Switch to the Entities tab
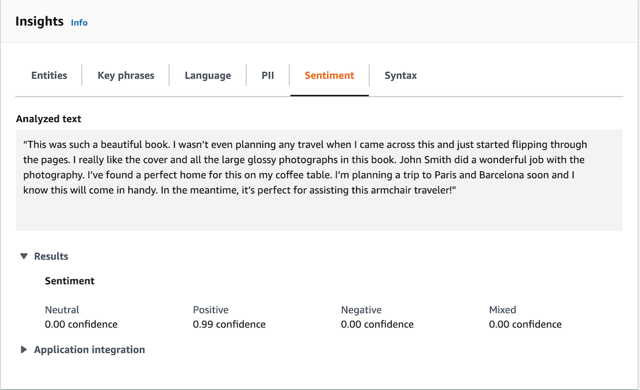Screen dimensions: 640x390 pyautogui.click(x=49, y=75)
